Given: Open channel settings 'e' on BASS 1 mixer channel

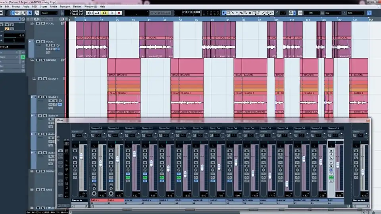Looking at the screenshot, I should tap(94, 170).
